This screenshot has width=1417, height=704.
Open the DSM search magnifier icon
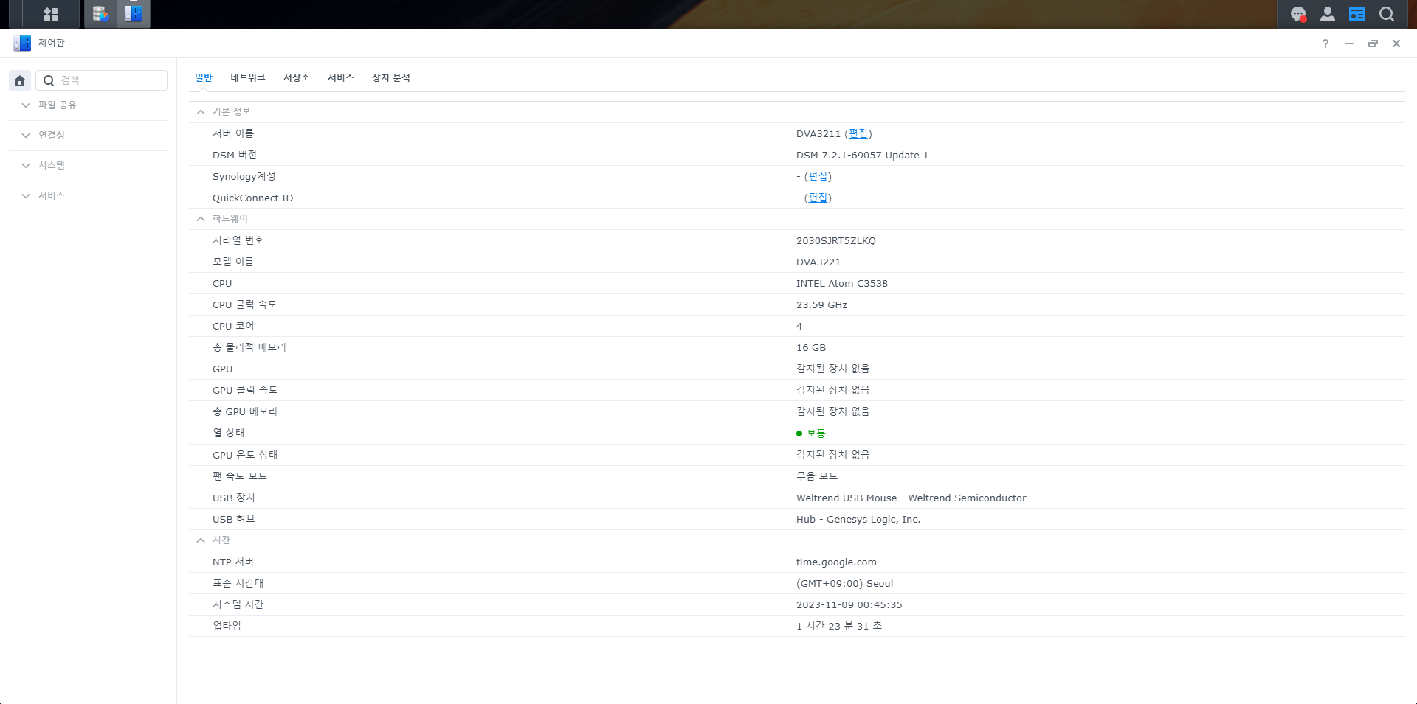click(1387, 14)
